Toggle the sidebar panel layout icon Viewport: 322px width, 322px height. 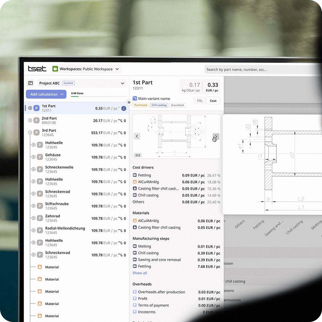[30, 83]
